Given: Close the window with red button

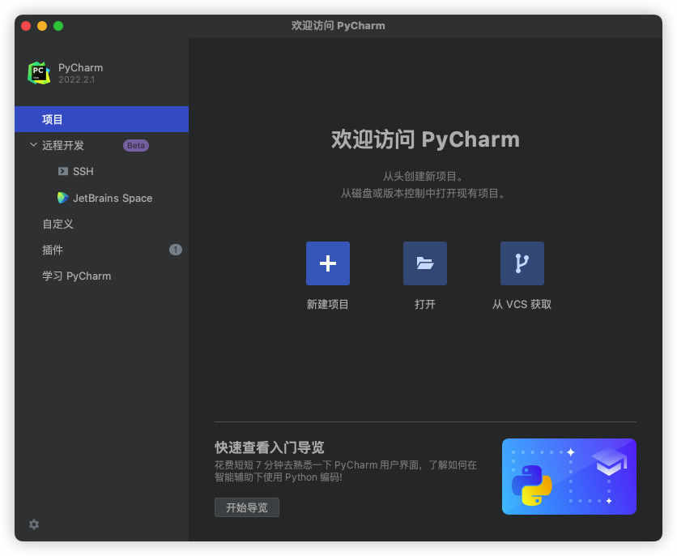Looking at the screenshot, I should click(26, 26).
